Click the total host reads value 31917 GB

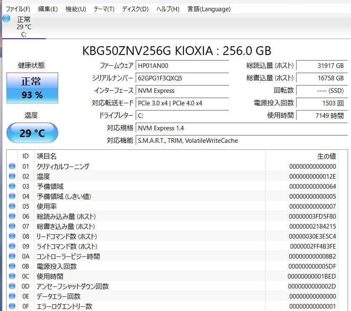pos(322,65)
